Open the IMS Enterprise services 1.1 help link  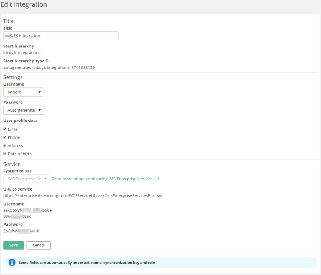tap(106, 179)
